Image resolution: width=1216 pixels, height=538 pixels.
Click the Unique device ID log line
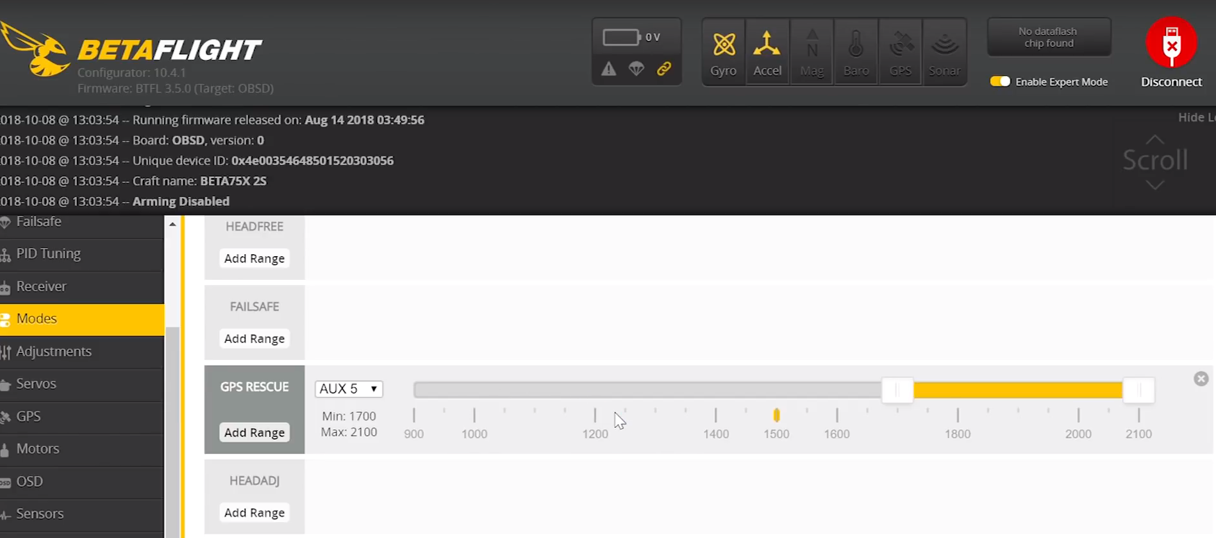pyautogui.click(x=197, y=161)
